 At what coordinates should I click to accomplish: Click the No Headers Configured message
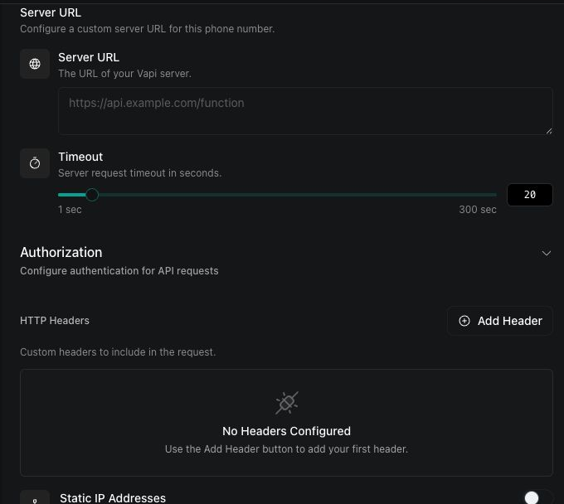click(x=287, y=431)
